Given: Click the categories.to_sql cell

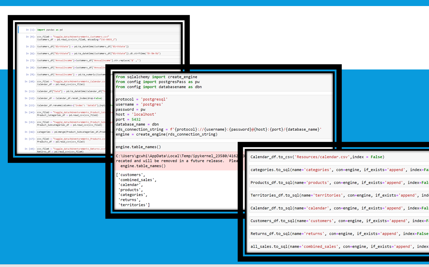Looking at the screenshot, I should point(339,170).
